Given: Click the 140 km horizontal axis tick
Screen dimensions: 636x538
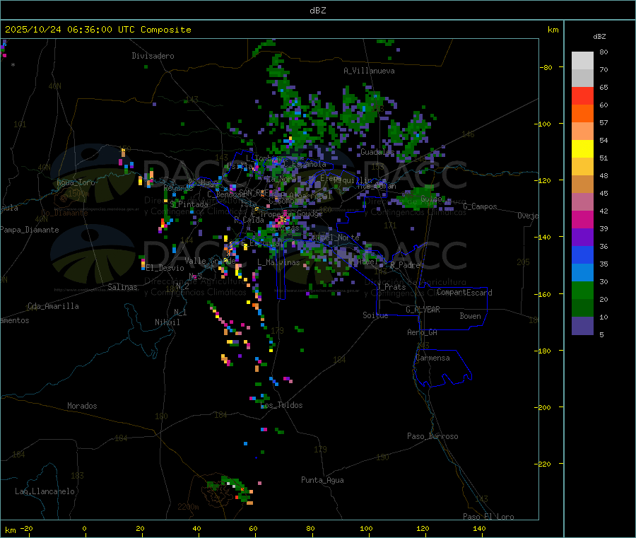Looking at the screenshot, I should pyautogui.click(x=479, y=528).
